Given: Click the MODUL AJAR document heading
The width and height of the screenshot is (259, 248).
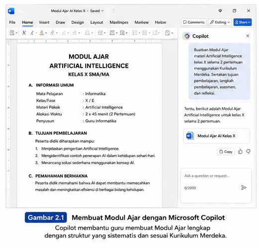Looking at the screenshot, I should point(89,57).
